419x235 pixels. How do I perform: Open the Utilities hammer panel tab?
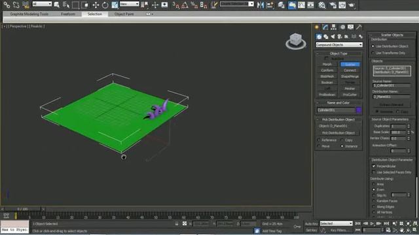(359, 27)
